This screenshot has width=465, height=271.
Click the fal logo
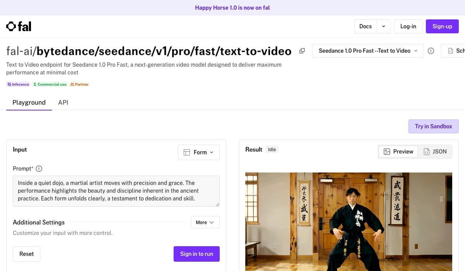point(19,26)
